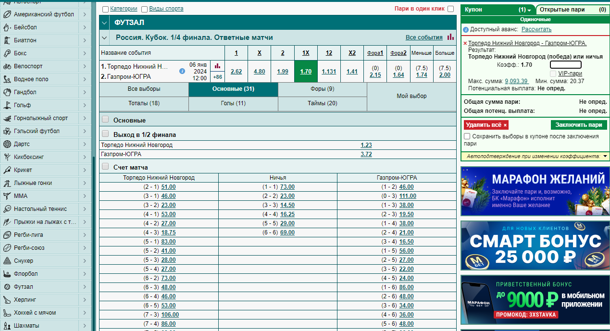Switch to Форы (9) tab
610x331 pixels.
(x=323, y=89)
